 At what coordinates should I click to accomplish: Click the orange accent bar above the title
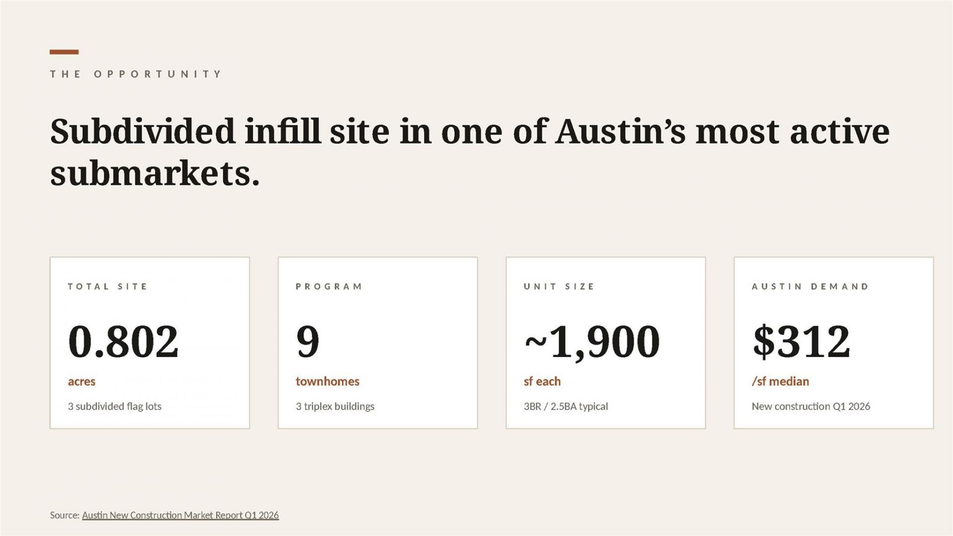64,52
